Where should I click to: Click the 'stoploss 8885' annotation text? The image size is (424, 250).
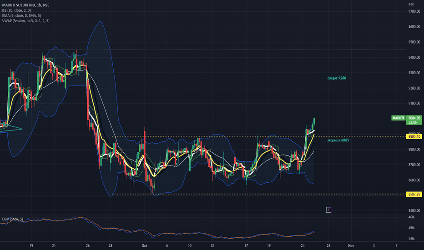[338, 140]
